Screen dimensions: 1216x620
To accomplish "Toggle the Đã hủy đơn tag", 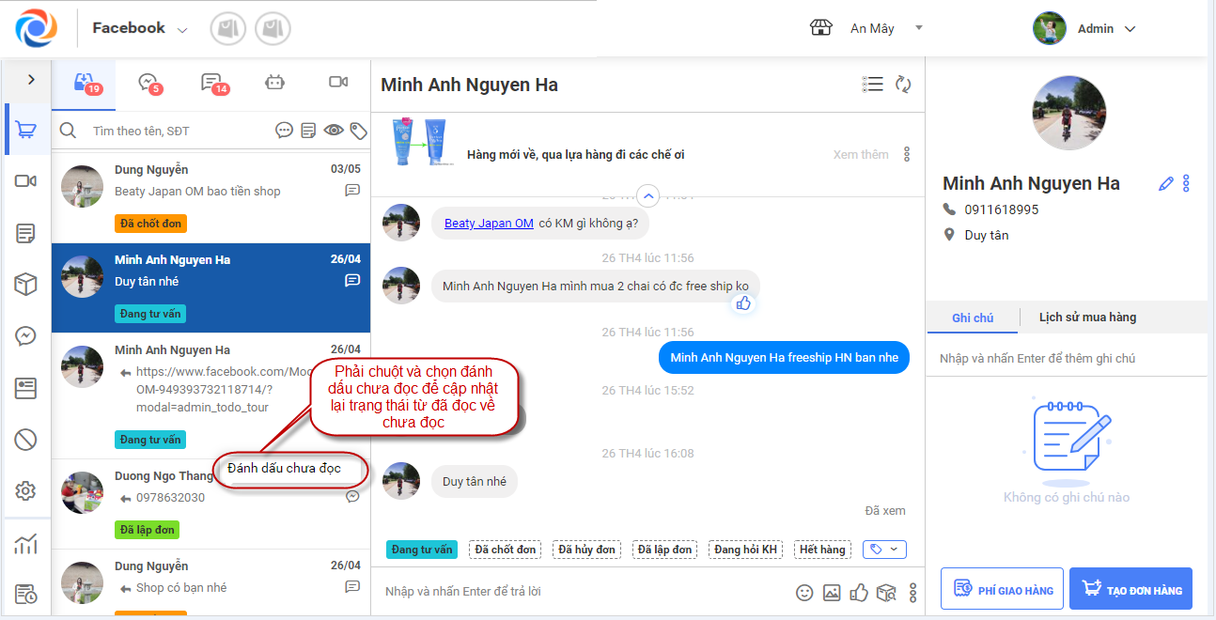I will point(587,550).
